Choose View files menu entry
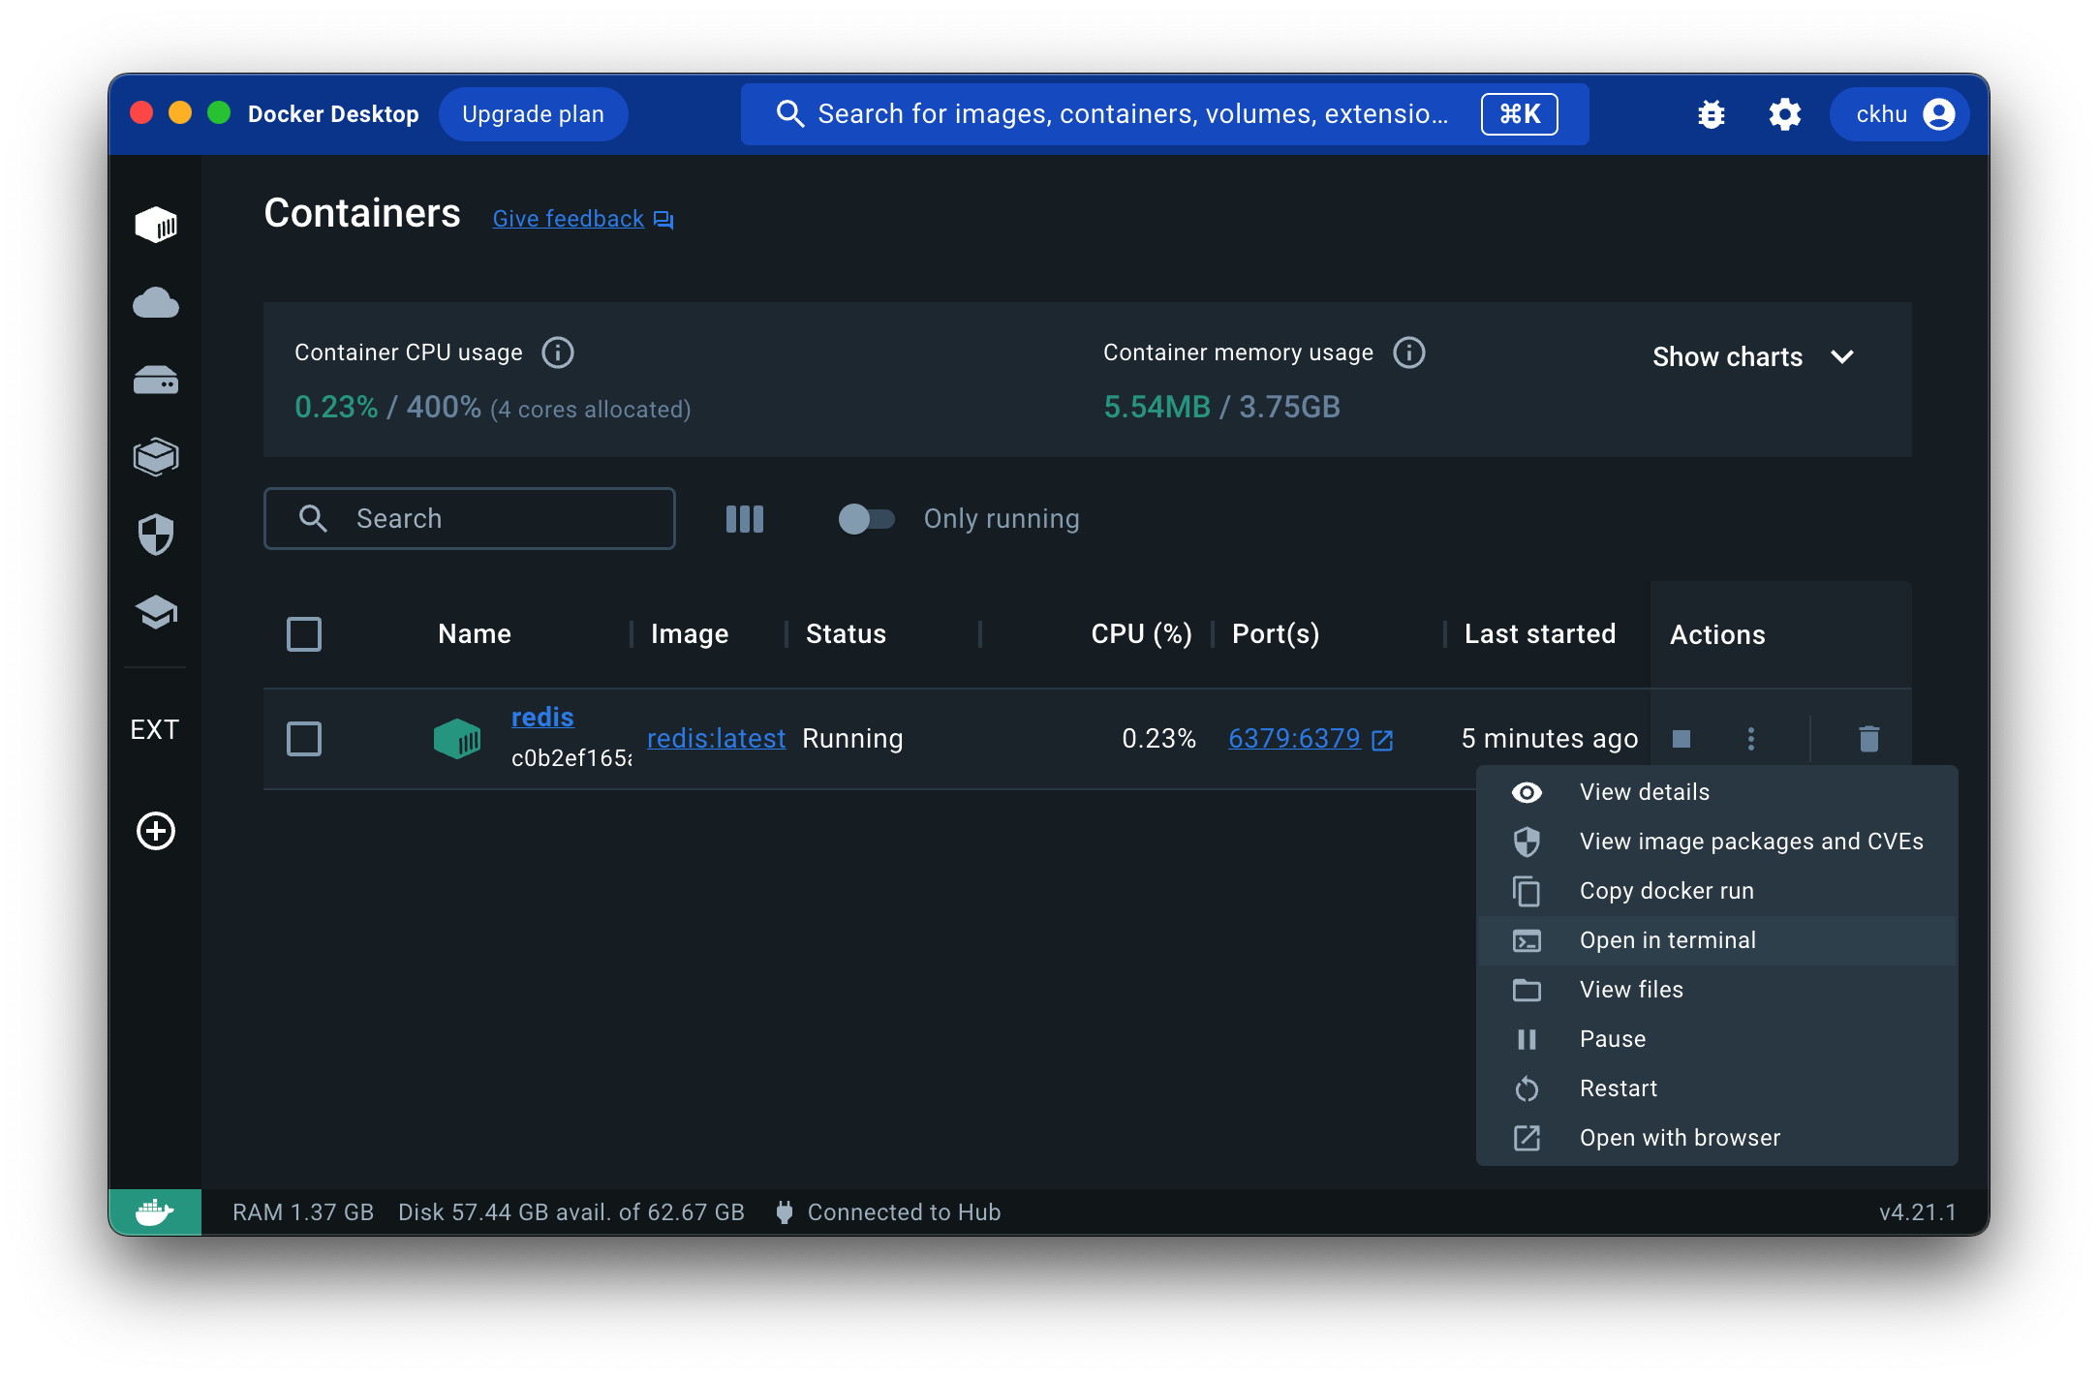2098x1379 pixels. tap(1716, 990)
